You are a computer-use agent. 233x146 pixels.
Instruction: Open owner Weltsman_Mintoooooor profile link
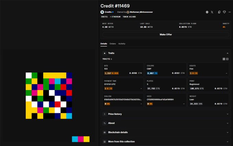point(141,12)
